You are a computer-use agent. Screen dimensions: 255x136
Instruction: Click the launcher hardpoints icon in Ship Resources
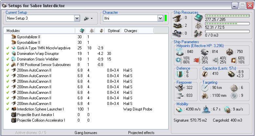(177, 26)
